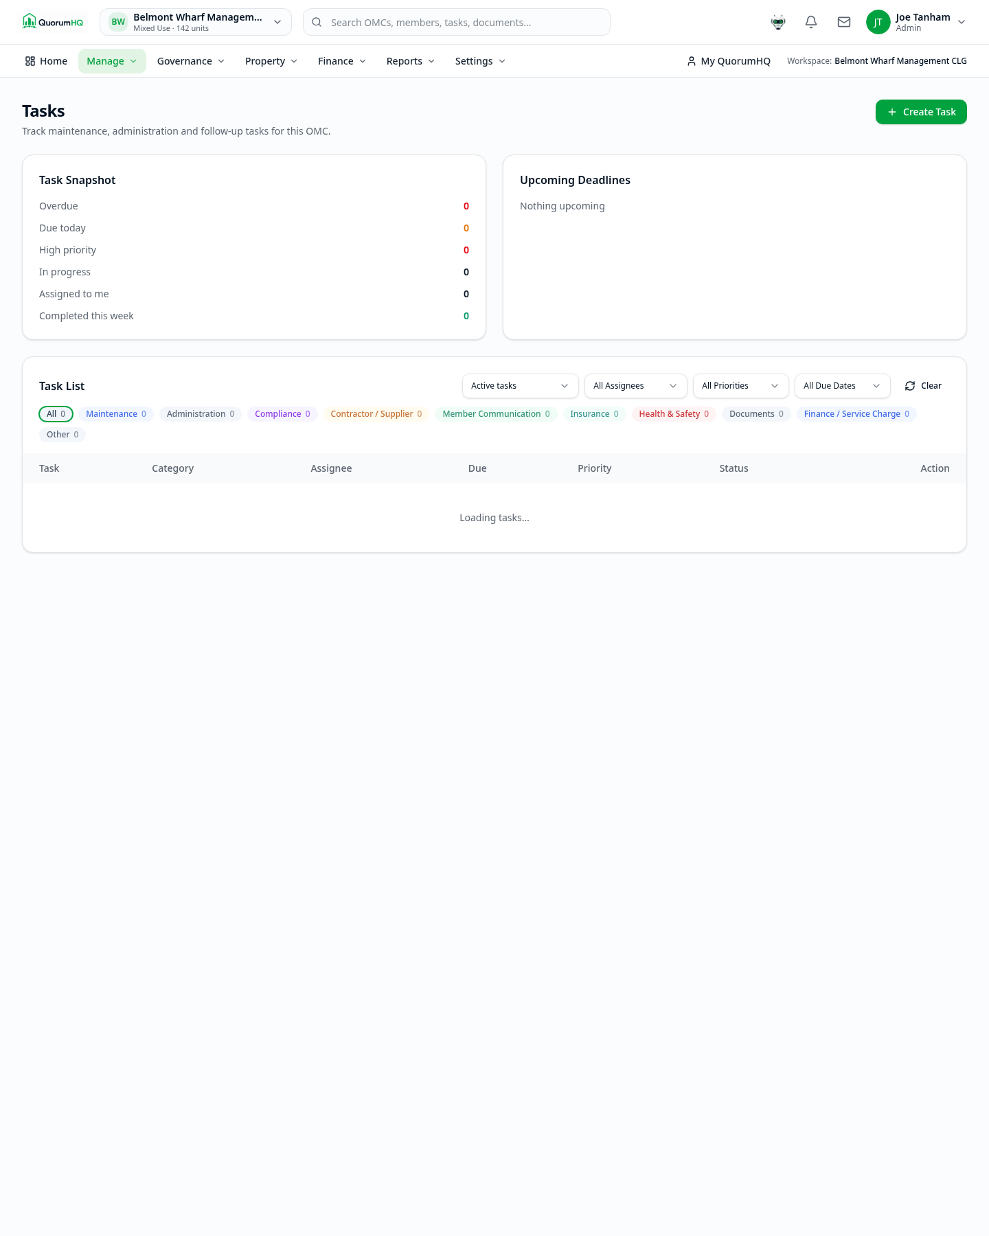
Task: Click the Completed this week row
Action: click(254, 316)
